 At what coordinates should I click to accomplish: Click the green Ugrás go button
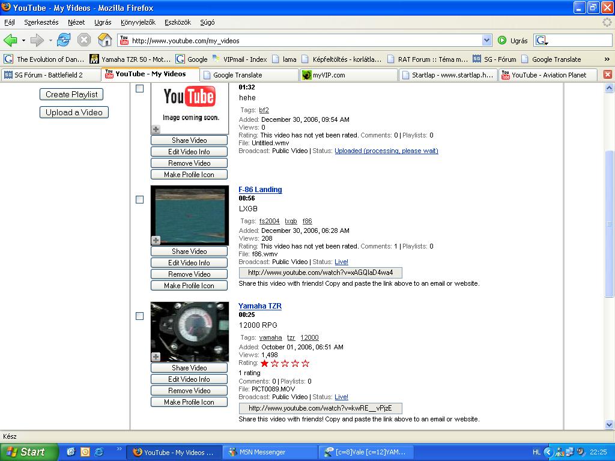(502, 40)
